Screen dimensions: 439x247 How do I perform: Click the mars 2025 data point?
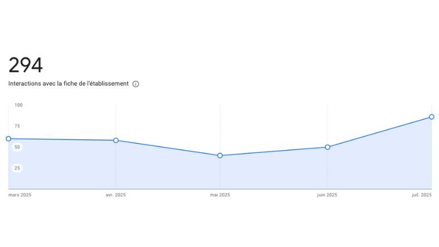(x=8, y=139)
